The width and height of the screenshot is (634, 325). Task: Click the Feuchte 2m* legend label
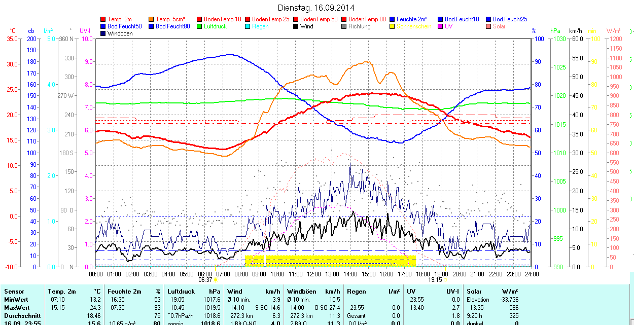pyautogui.click(x=412, y=19)
